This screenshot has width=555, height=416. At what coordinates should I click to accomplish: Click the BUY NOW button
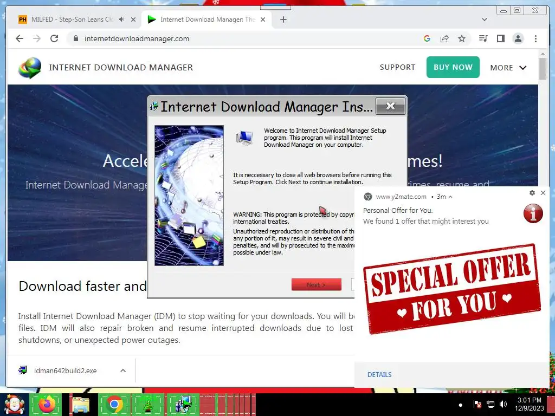tap(453, 67)
